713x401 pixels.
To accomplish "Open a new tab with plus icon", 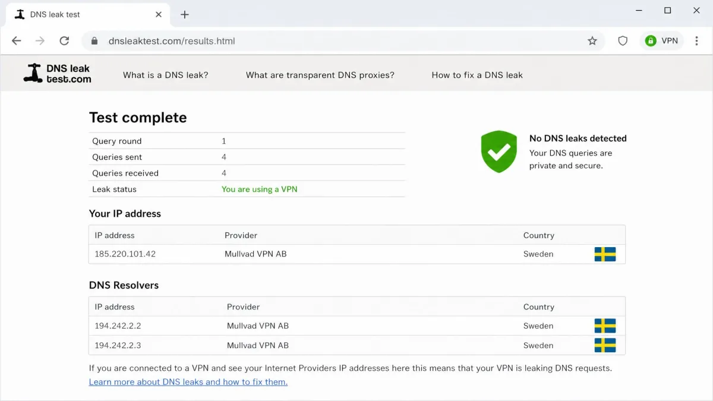I will click(185, 14).
